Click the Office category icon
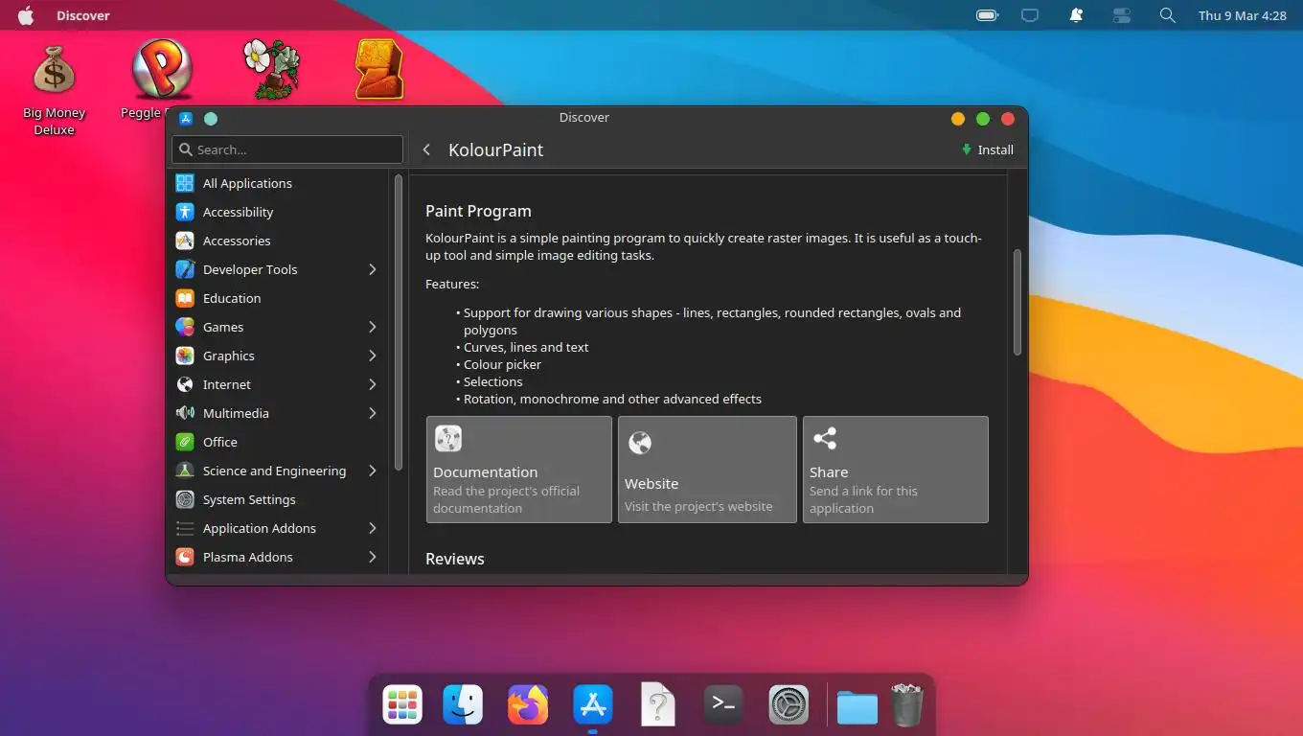Screen dimensions: 1303x736 coord(185,442)
